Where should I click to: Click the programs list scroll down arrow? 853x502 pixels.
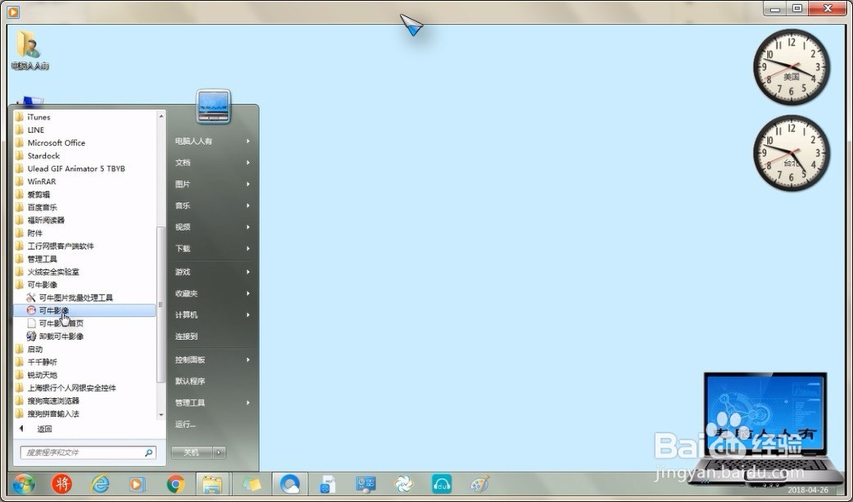(161, 414)
